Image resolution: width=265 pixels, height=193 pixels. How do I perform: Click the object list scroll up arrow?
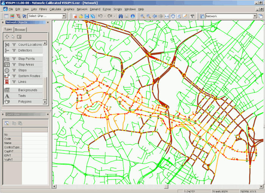coord(45,43)
